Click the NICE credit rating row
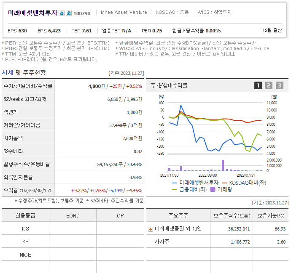 click(73, 254)
